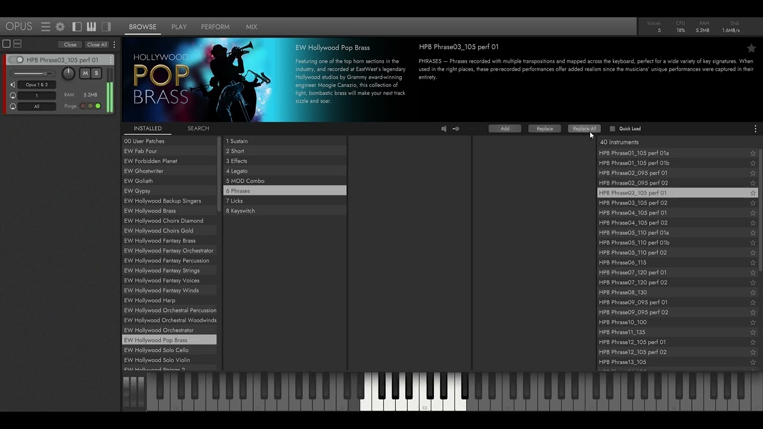Star HPB Phrase01_105 perf 01a

(753, 153)
